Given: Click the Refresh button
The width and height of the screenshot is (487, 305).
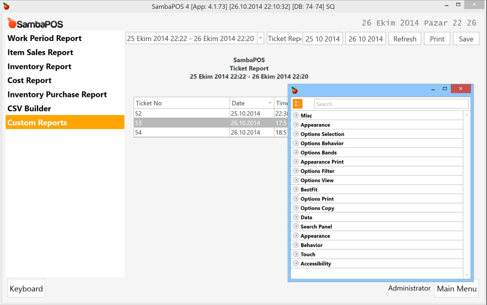Looking at the screenshot, I should click(405, 38).
